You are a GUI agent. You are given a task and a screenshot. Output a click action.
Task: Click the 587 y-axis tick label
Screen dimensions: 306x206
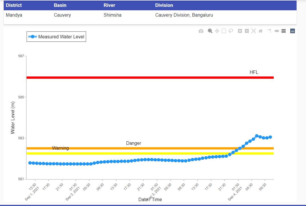[x=21, y=56]
